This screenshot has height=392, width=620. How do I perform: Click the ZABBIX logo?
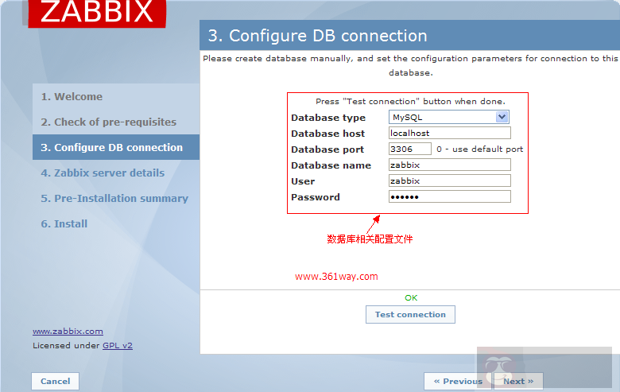pos(97,13)
